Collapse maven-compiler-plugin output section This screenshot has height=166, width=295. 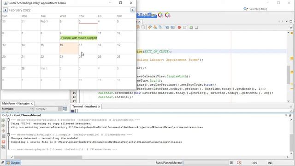[x=8, y=135]
